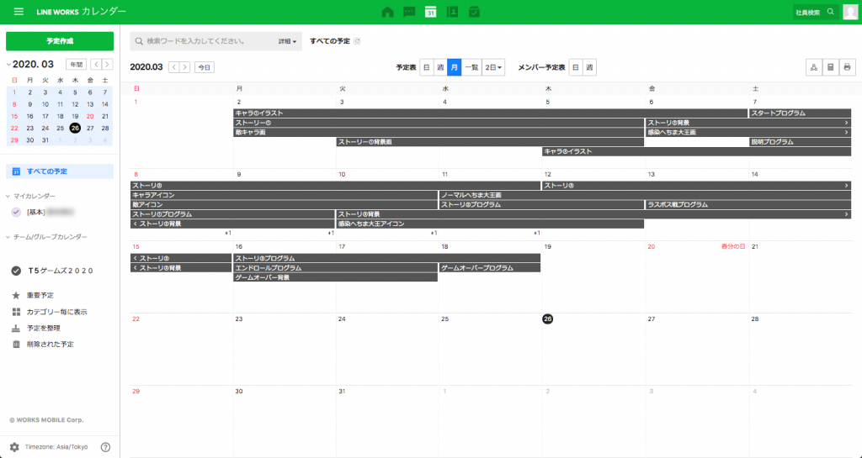862x458 pixels.
Task: Click the 今日 today button
Action: (204, 67)
